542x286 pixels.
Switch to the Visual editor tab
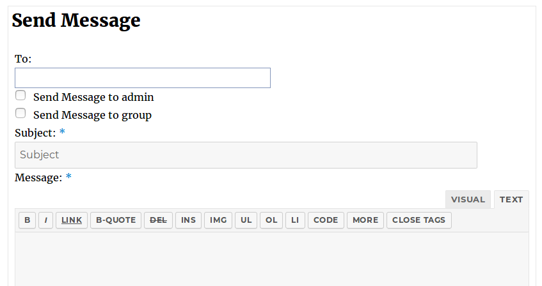(x=468, y=199)
